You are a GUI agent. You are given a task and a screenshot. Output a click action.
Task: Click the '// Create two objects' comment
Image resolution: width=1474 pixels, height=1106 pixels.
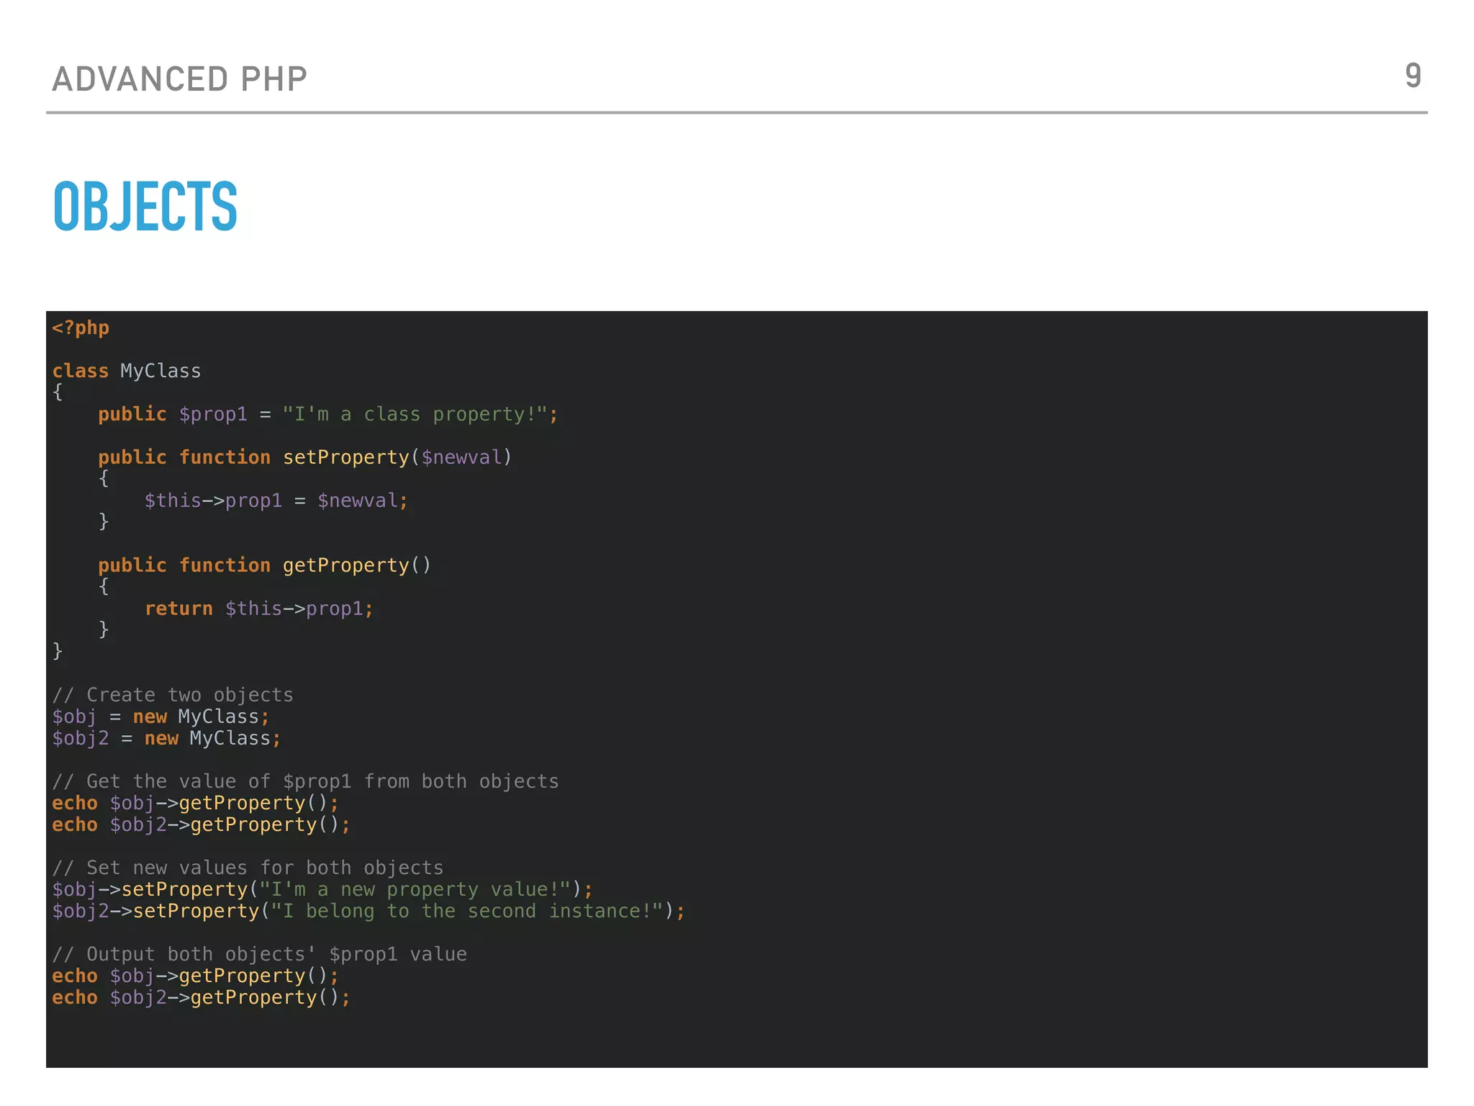coord(173,695)
